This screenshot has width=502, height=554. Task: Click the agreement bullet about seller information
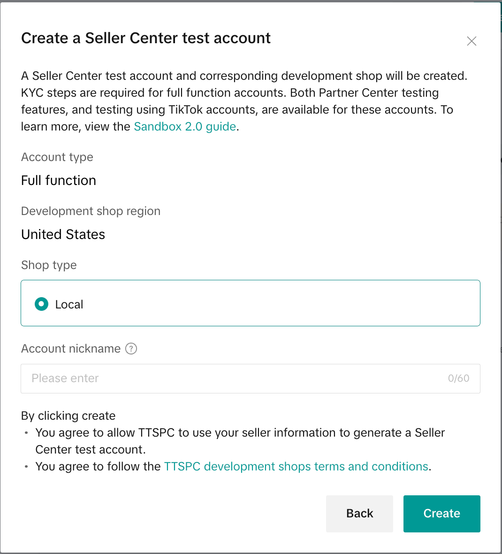click(240, 441)
